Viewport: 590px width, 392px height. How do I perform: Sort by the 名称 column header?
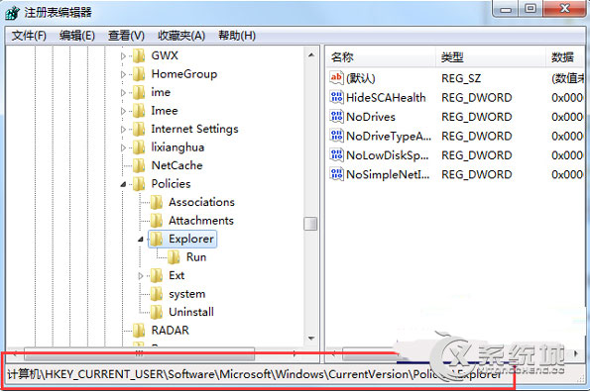[380, 57]
